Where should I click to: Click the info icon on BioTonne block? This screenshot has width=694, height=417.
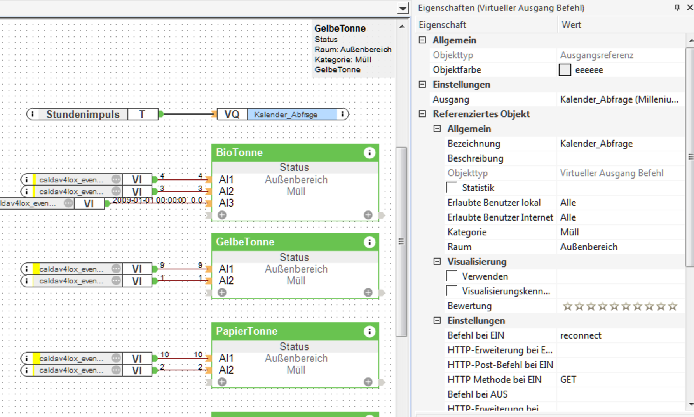tap(369, 153)
